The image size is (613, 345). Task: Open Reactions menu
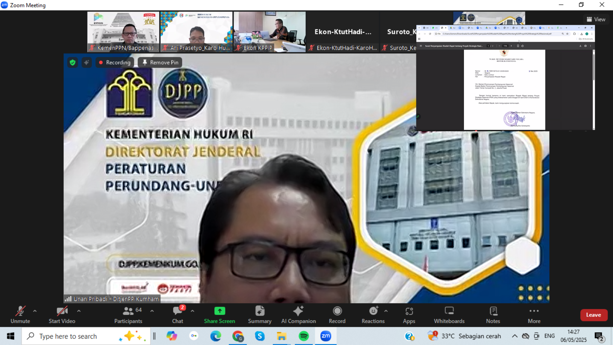coord(373,315)
